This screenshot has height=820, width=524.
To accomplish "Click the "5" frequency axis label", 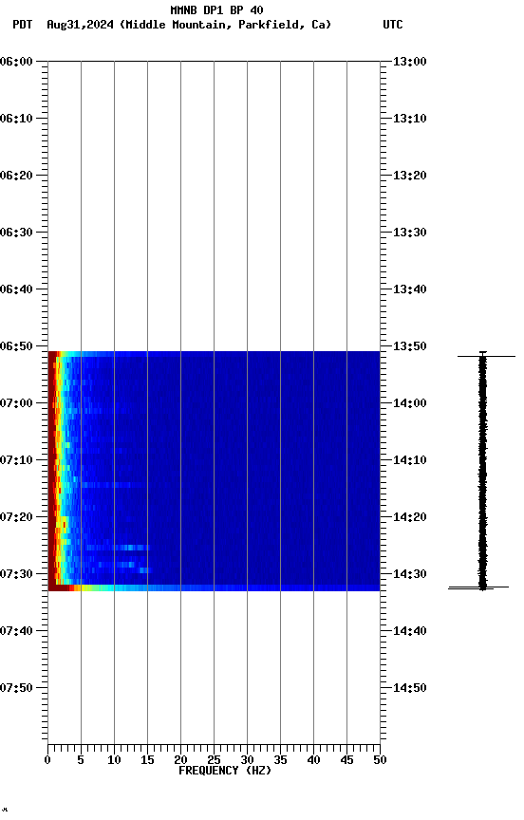I will 81,760.
